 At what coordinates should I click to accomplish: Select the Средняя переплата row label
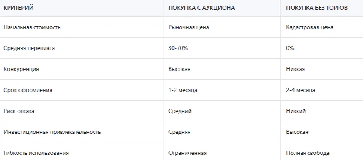coord(29,48)
